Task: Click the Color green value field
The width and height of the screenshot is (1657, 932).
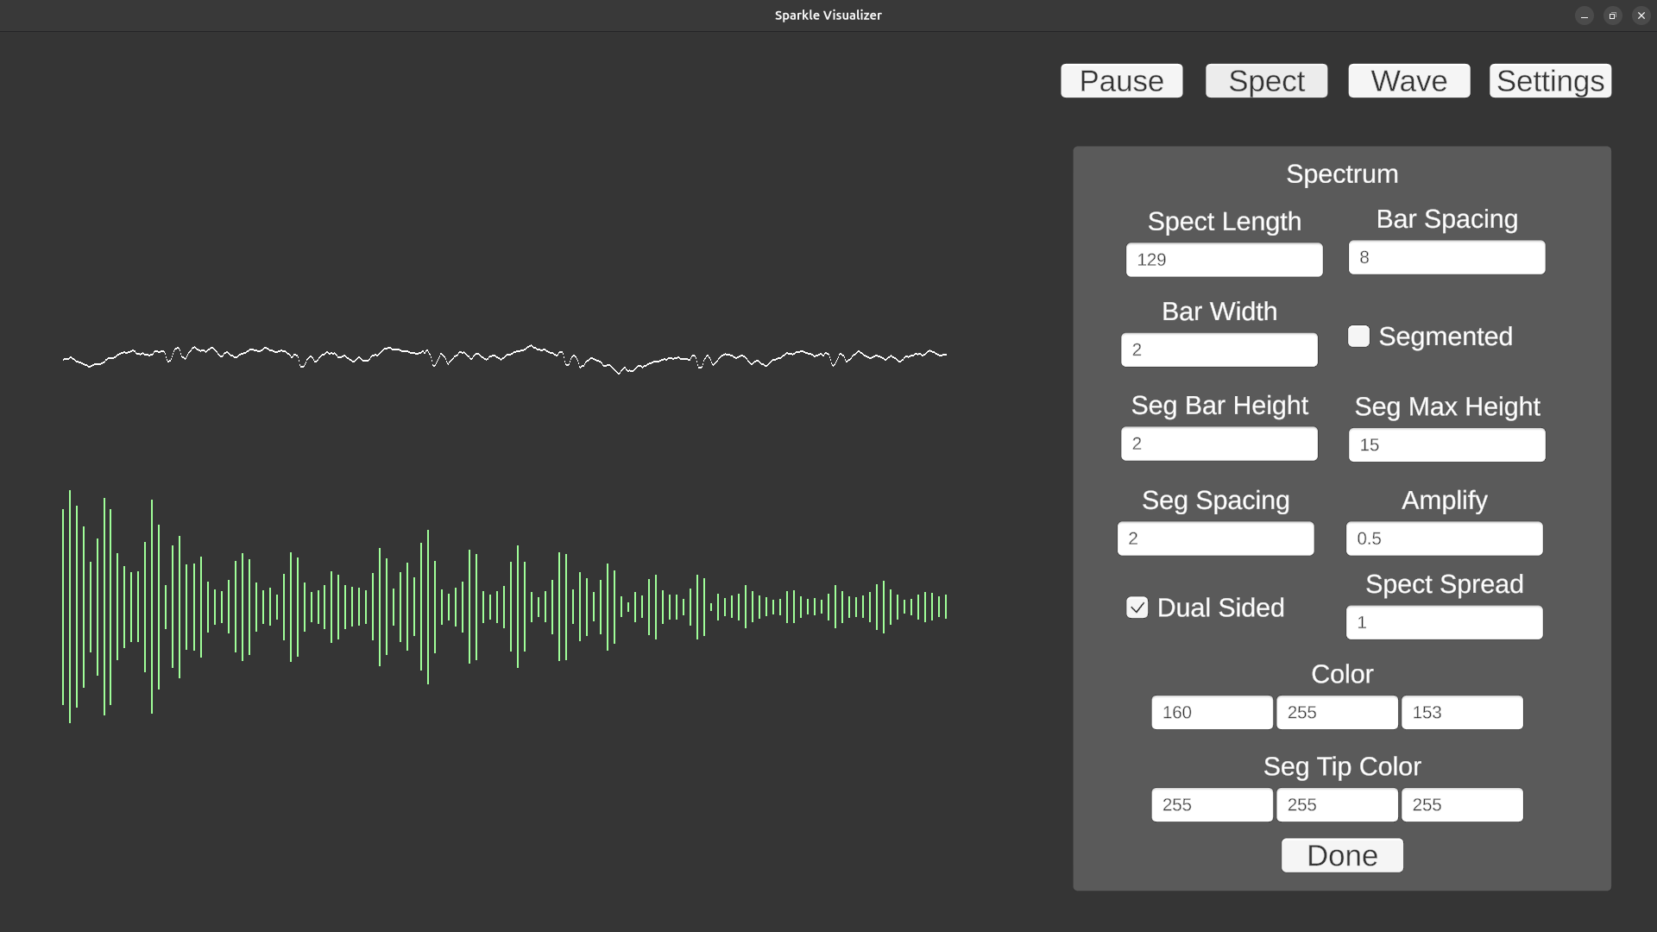Action: pos(1337,713)
